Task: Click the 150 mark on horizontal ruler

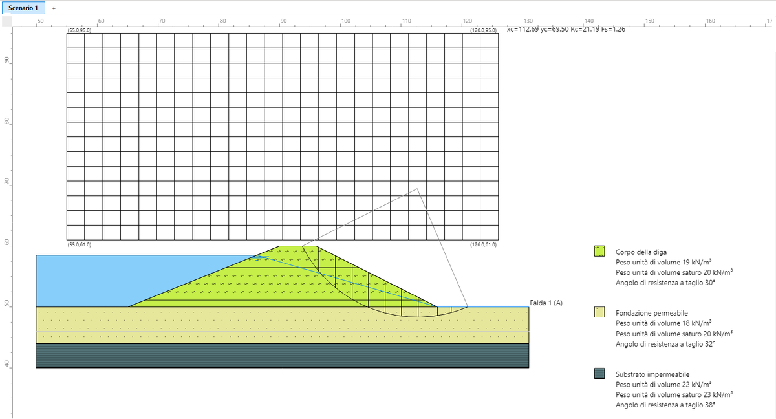Action: 649,21
